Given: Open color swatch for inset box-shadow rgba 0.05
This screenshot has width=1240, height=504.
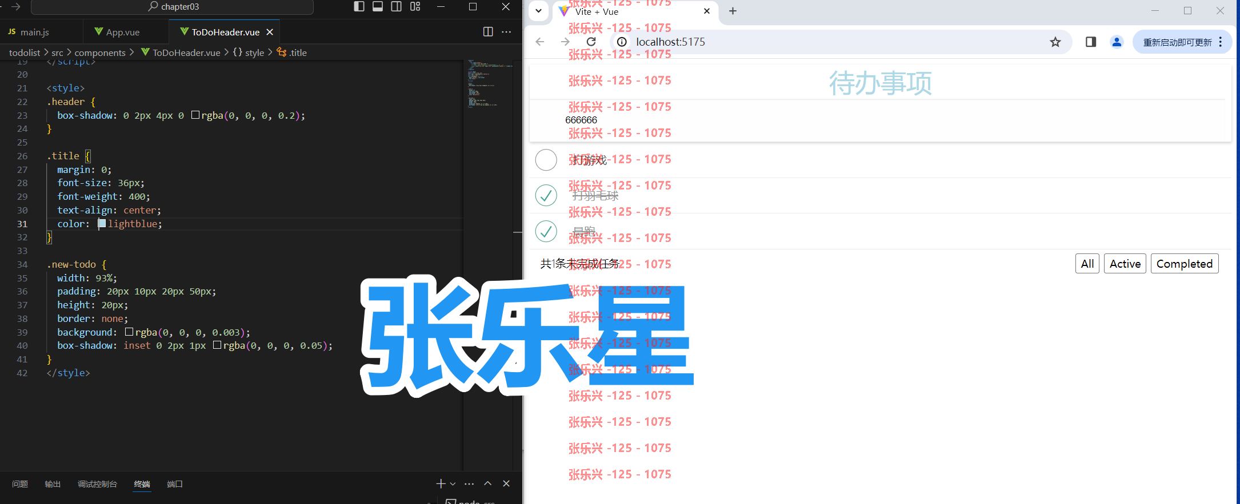Looking at the screenshot, I should point(217,345).
